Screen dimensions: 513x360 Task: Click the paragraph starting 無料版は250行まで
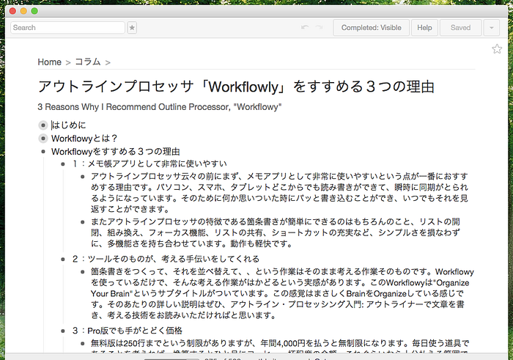(x=280, y=345)
